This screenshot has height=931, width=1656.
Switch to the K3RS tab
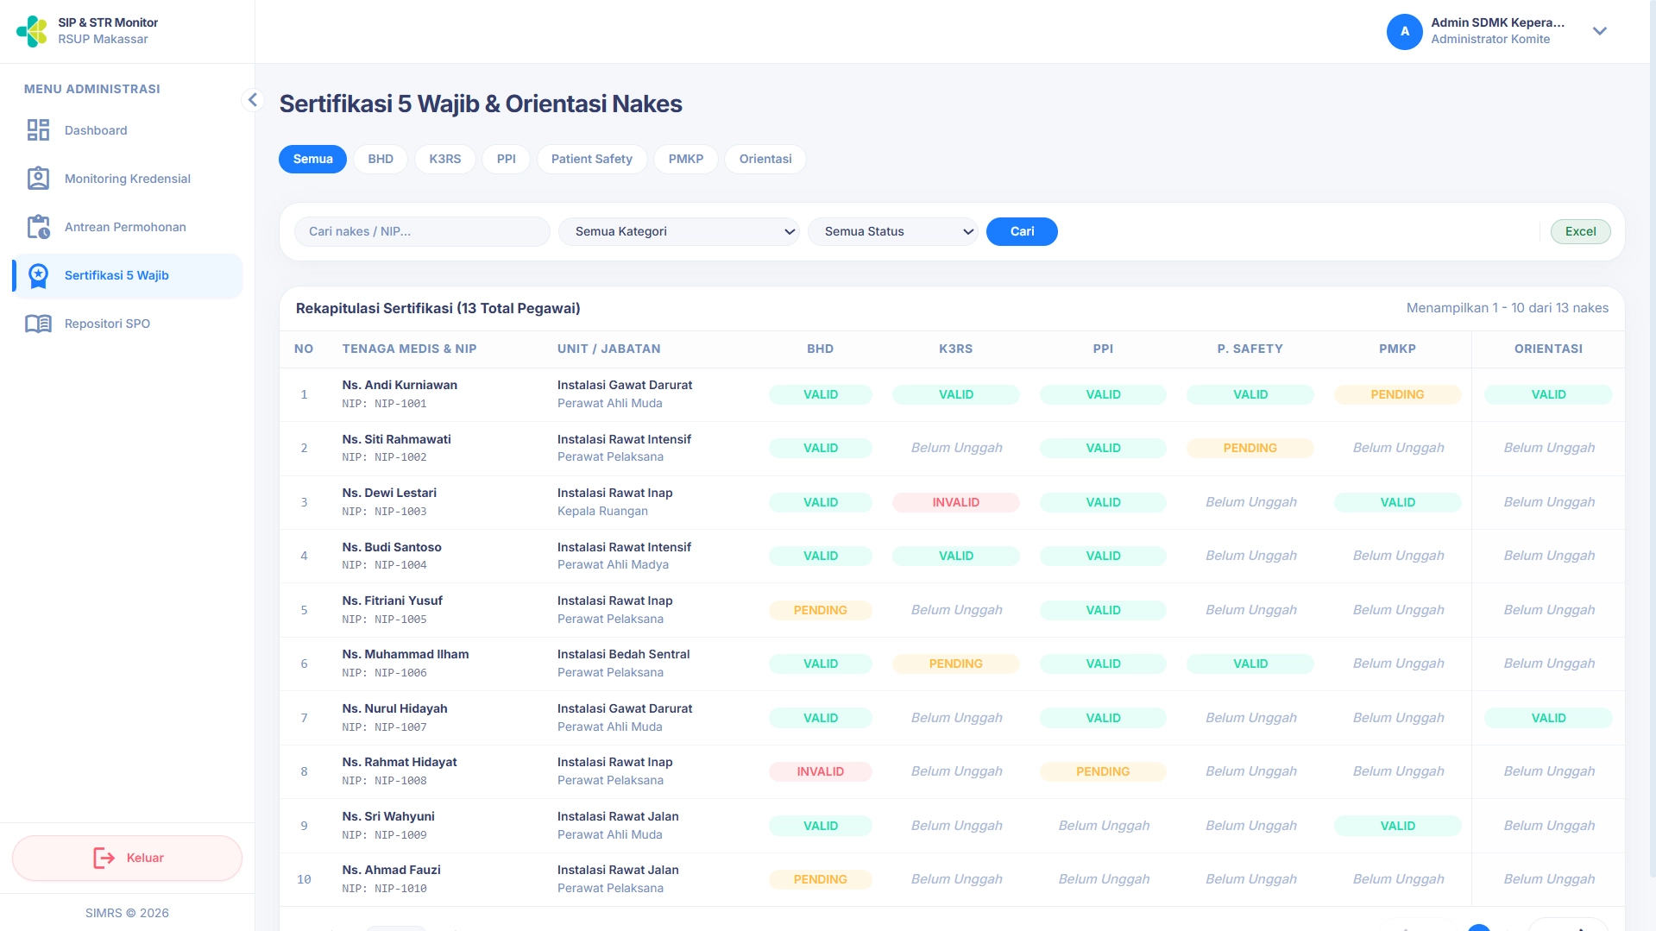tap(445, 159)
